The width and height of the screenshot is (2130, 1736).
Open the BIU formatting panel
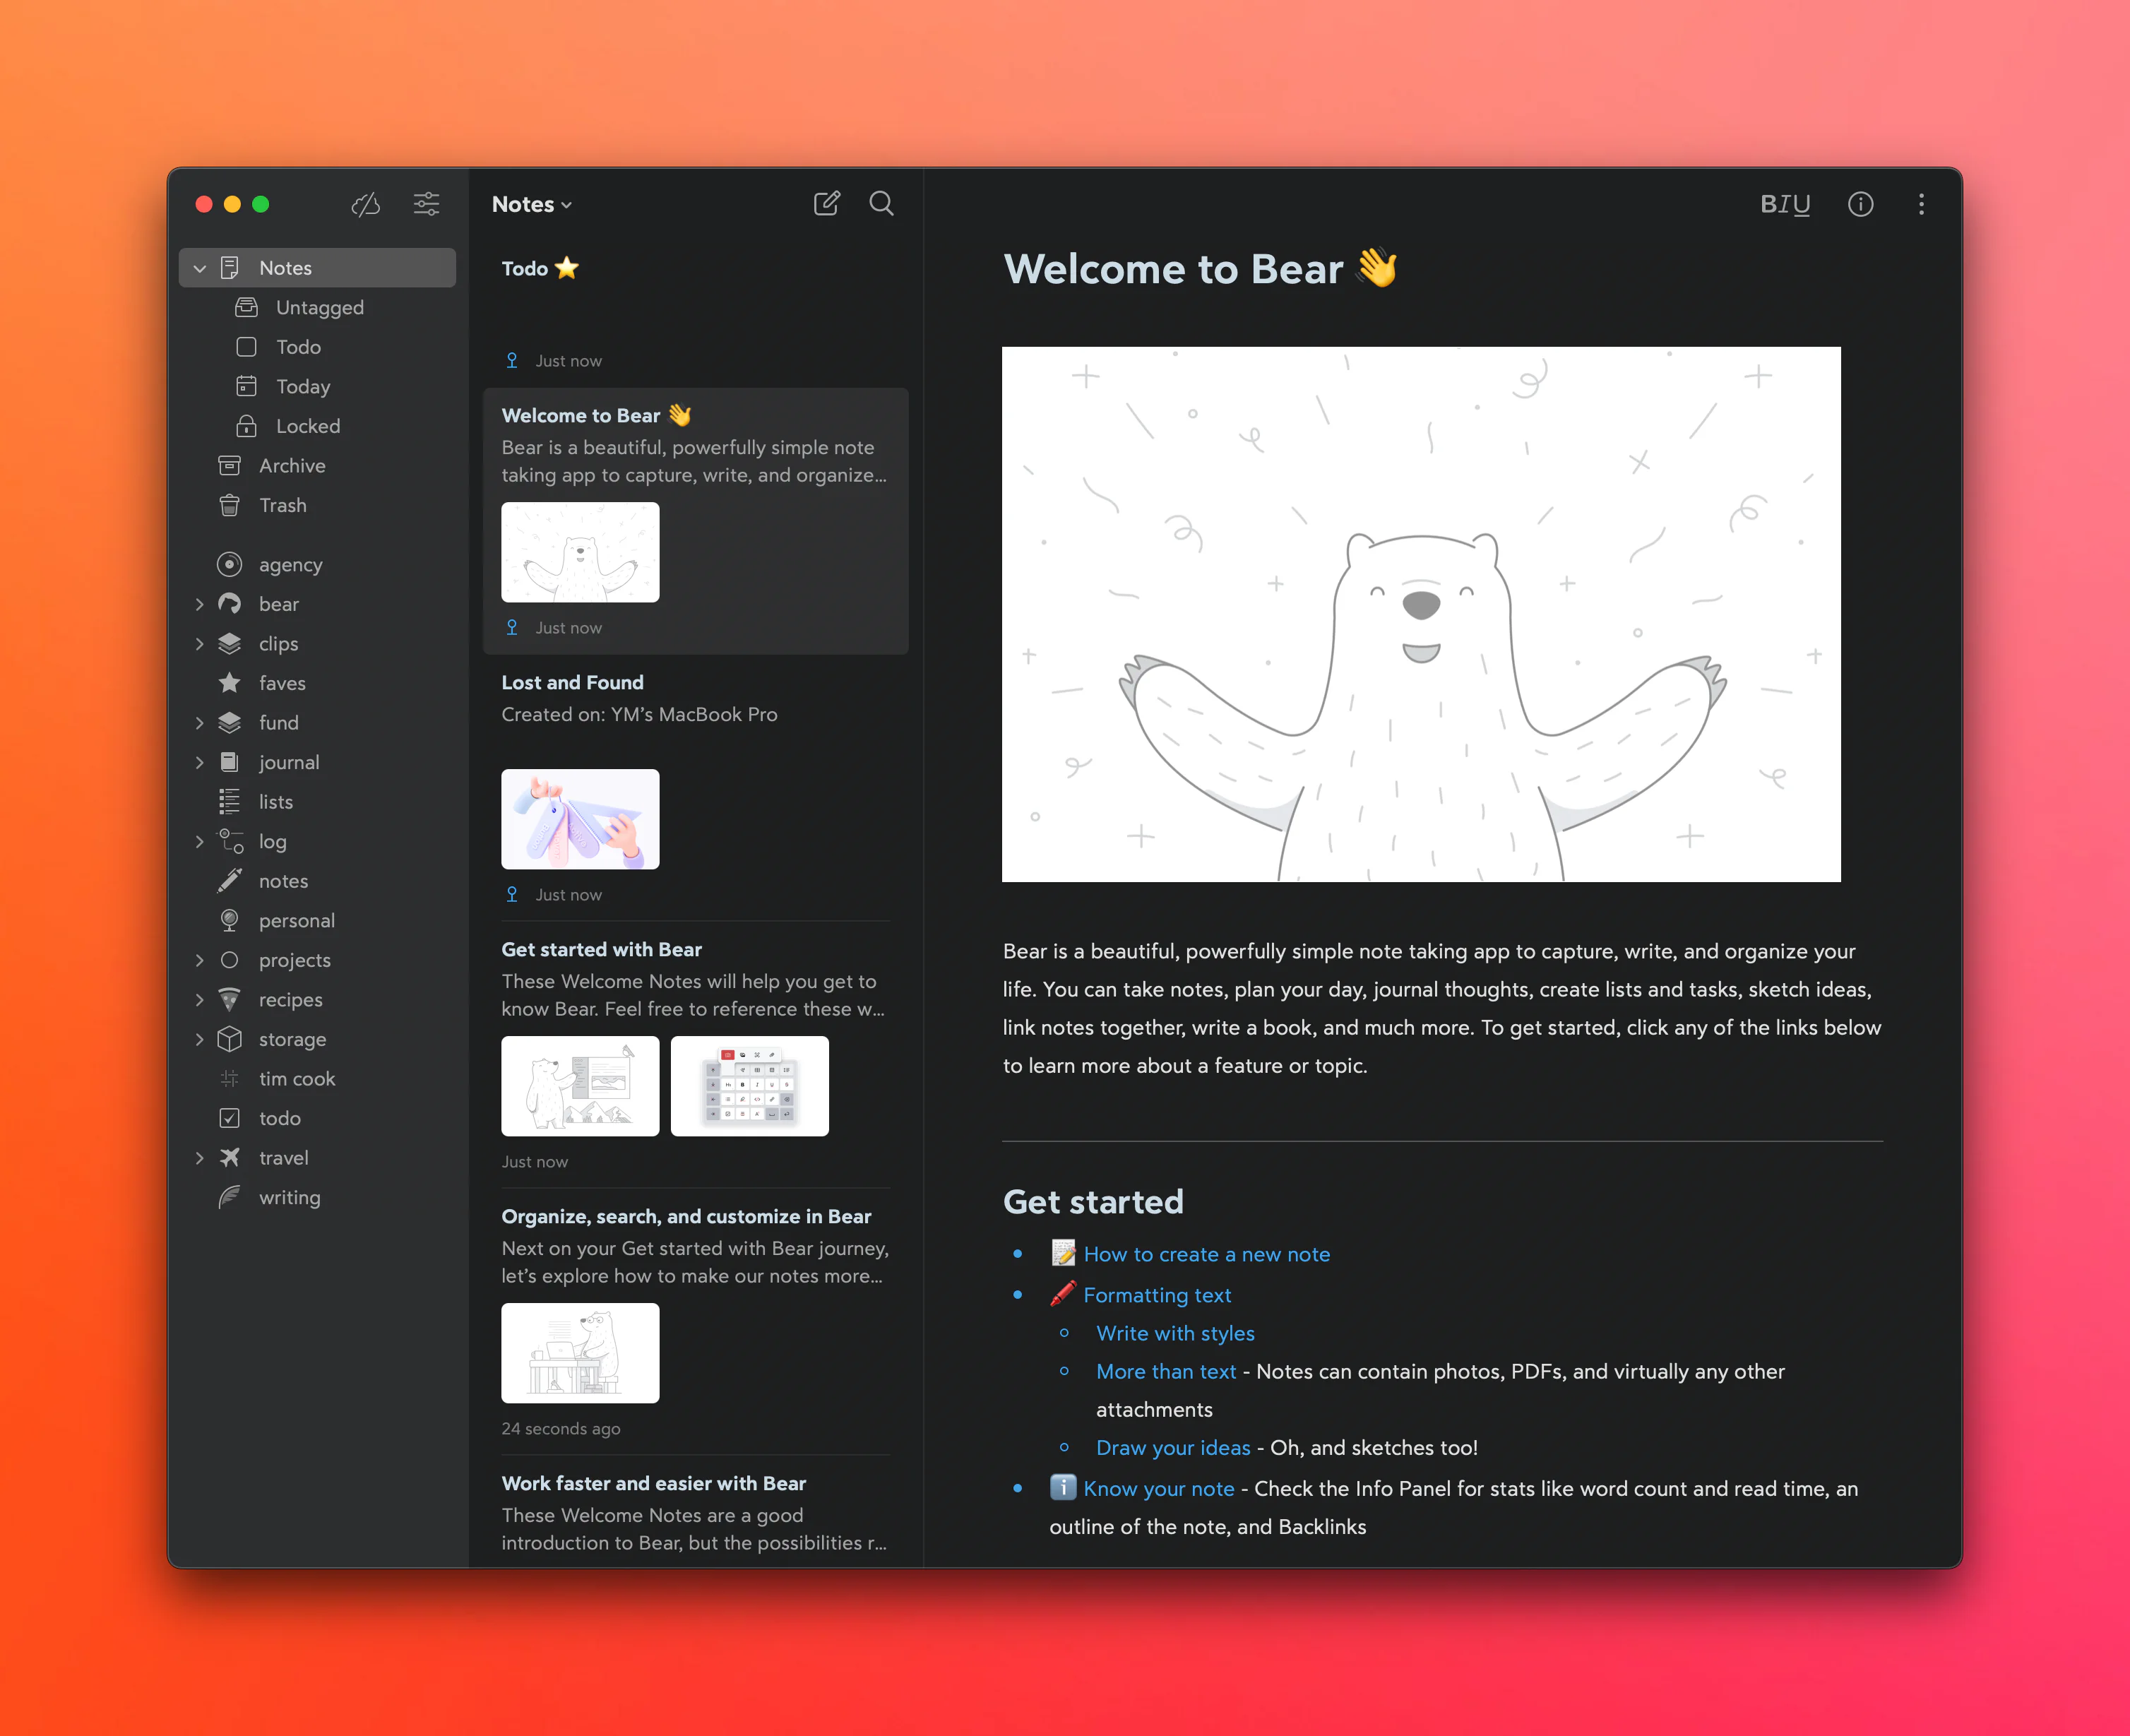click(1785, 204)
